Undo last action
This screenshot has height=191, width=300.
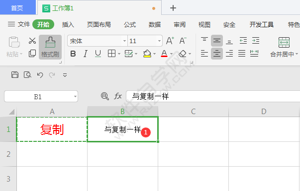[40, 75]
